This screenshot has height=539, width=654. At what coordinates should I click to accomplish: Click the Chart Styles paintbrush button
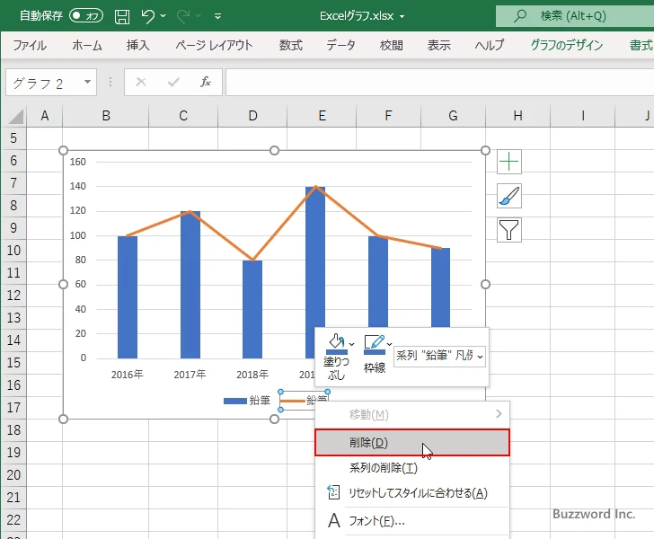509,196
